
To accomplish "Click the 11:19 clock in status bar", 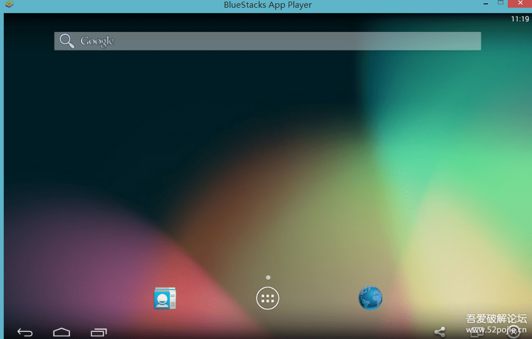I will [520, 19].
